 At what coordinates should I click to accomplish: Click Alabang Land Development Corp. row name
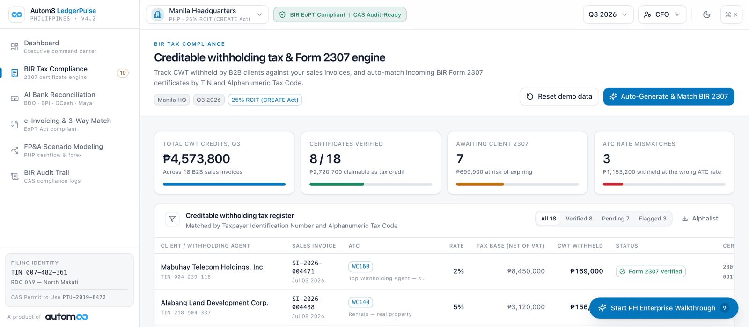(x=215, y=303)
